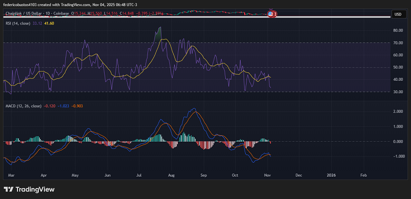
Task: Click the MACD line value −1.023
Action: [64, 106]
